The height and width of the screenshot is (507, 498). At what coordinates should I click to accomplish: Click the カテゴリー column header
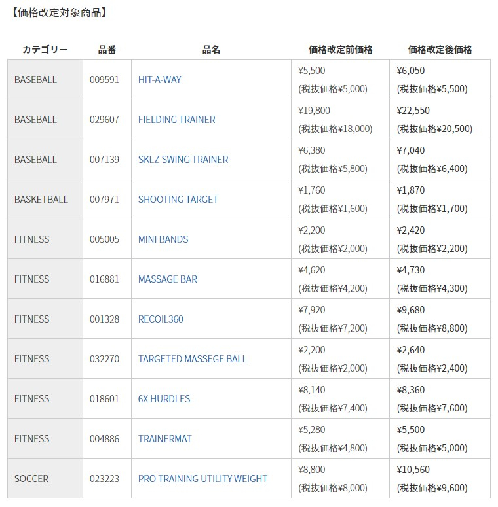45,50
